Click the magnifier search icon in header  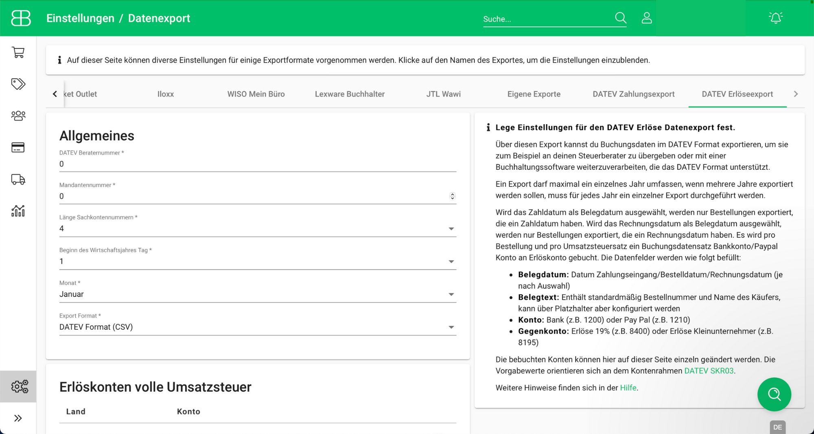point(620,18)
